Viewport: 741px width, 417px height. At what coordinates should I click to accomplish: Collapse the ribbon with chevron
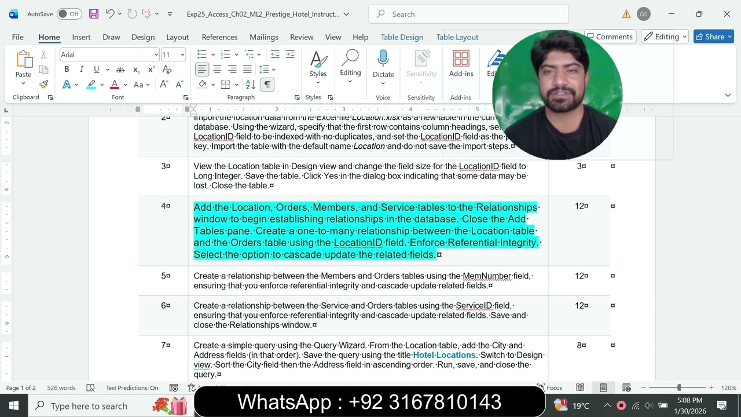pos(728,95)
